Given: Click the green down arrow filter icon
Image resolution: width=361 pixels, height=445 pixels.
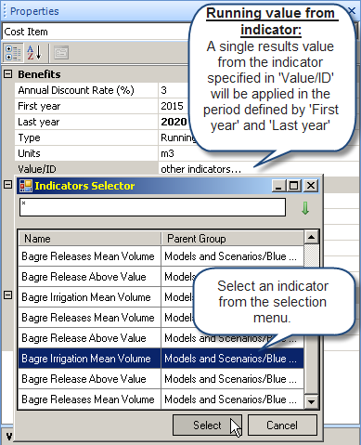Looking at the screenshot, I should (x=305, y=208).
